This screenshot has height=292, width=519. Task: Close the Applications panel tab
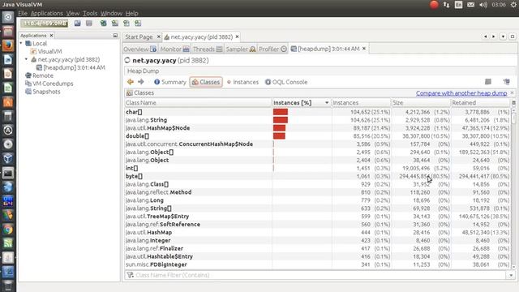tap(51, 36)
